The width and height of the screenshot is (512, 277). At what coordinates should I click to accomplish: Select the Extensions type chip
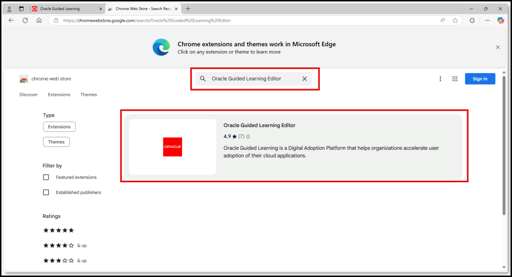pos(59,127)
